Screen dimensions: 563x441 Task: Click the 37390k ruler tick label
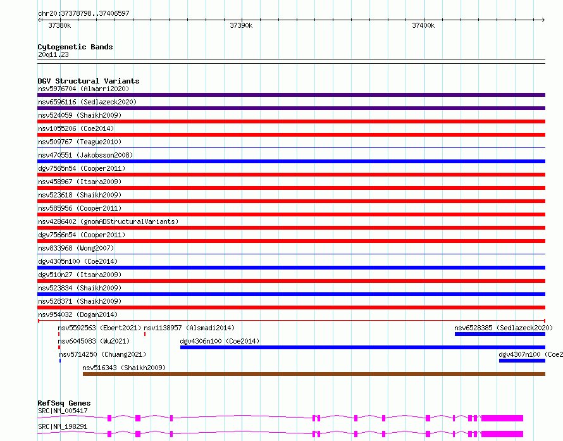pyautogui.click(x=241, y=25)
